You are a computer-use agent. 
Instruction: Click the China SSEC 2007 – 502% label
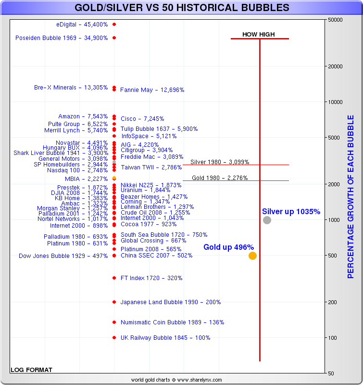[156, 256]
